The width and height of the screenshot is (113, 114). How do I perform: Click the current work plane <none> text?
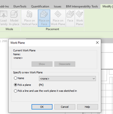pyautogui.click(x=18, y=58)
